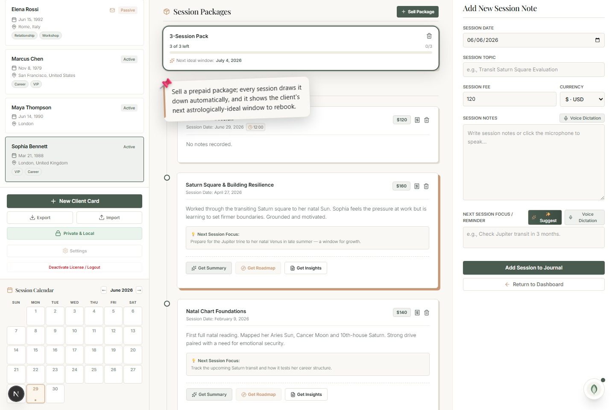Focus the Session Topic input
This screenshot has height=410, width=615.
[534, 70]
